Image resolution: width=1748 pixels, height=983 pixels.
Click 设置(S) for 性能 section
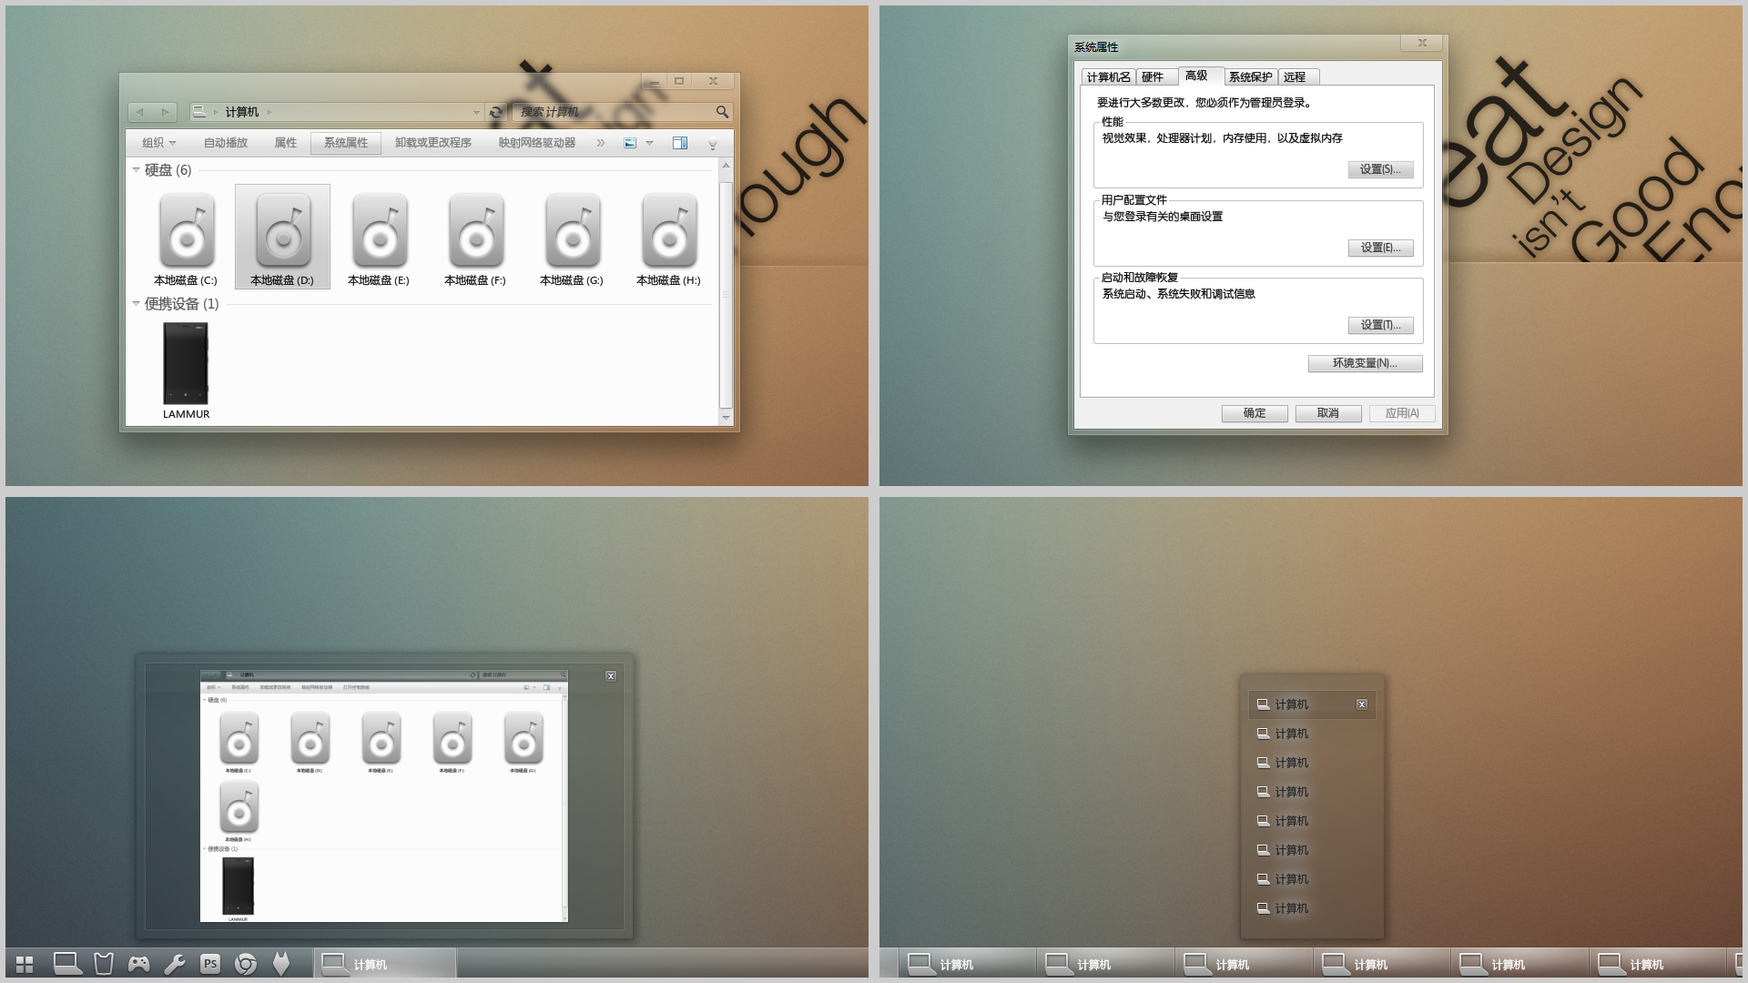(x=1380, y=168)
